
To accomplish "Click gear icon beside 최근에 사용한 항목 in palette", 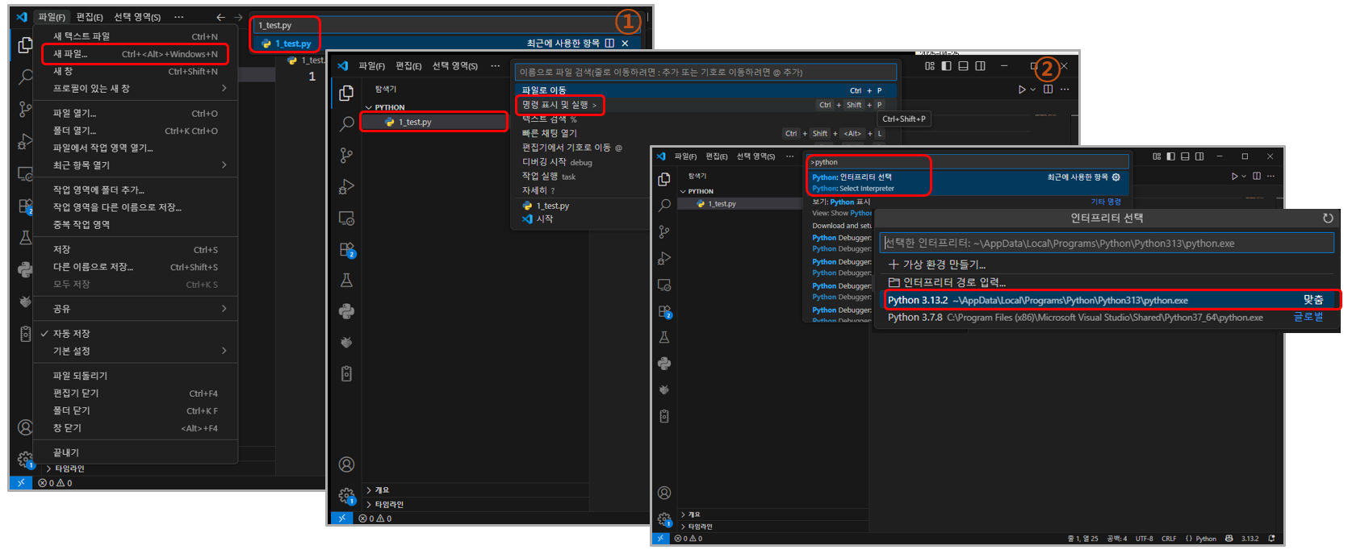I will pos(1116,177).
